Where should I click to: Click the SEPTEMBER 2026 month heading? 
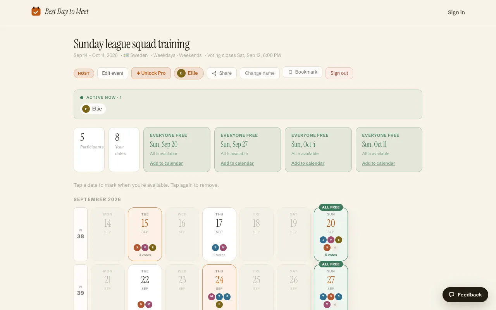click(x=97, y=200)
